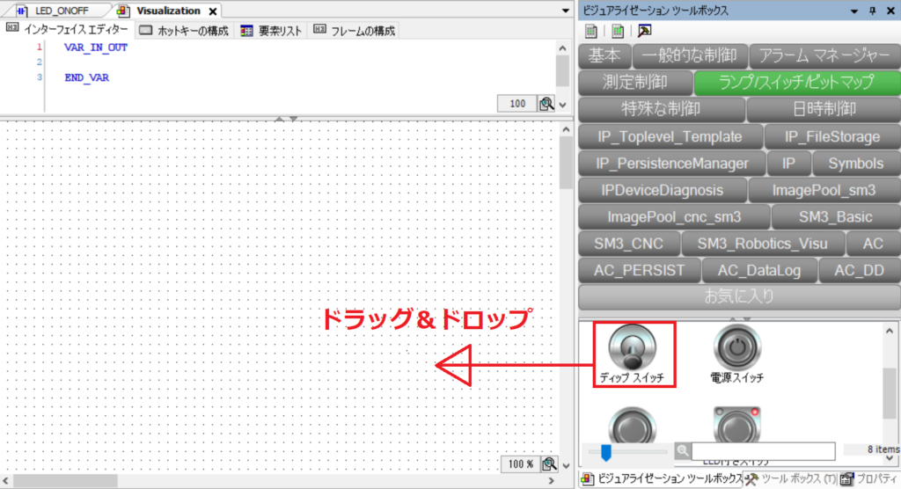The image size is (901, 489).
Task: Close the Visualization editor tab
Action: (x=212, y=11)
